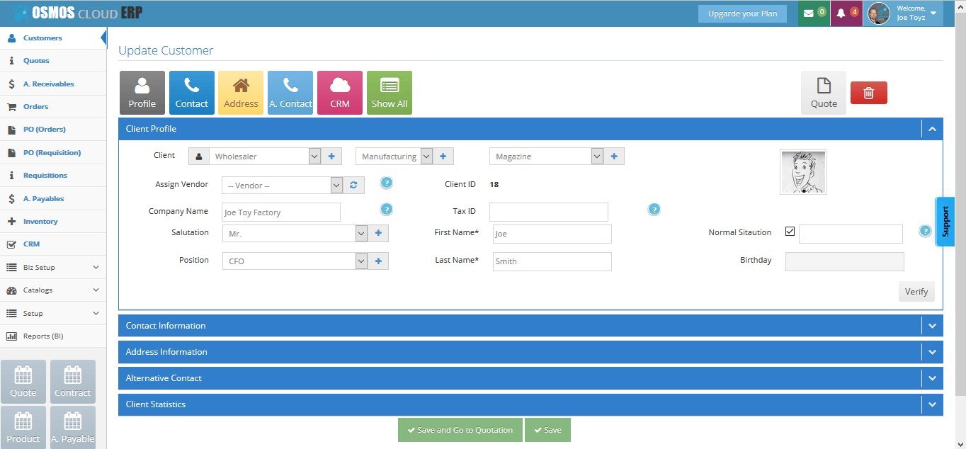Open the pink CRM cloud tile
This screenshot has width=966, height=449.
(x=340, y=93)
